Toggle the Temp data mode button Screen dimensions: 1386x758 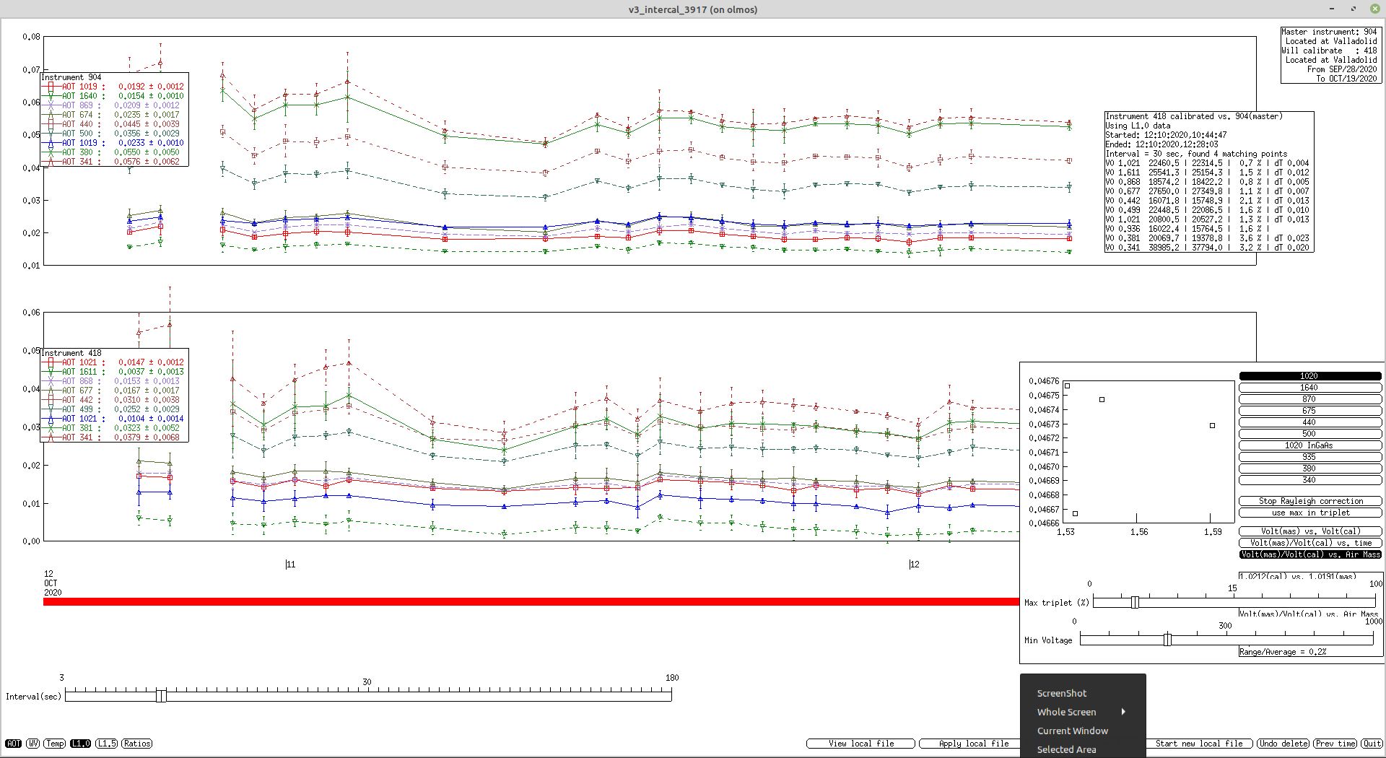coord(55,744)
